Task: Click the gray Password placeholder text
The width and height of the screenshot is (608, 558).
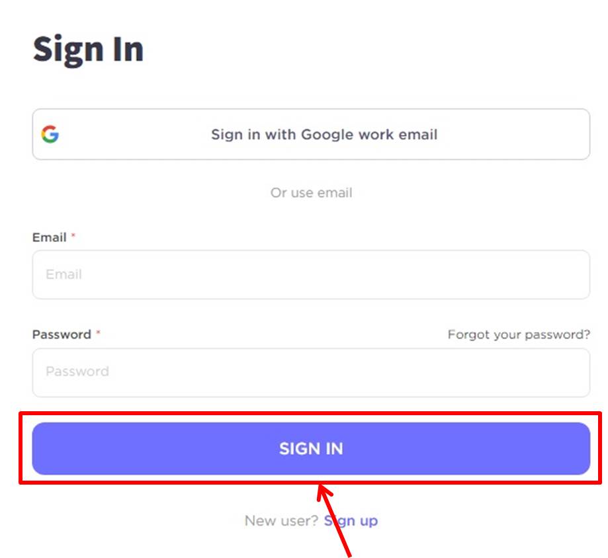Action: (x=77, y=371)
